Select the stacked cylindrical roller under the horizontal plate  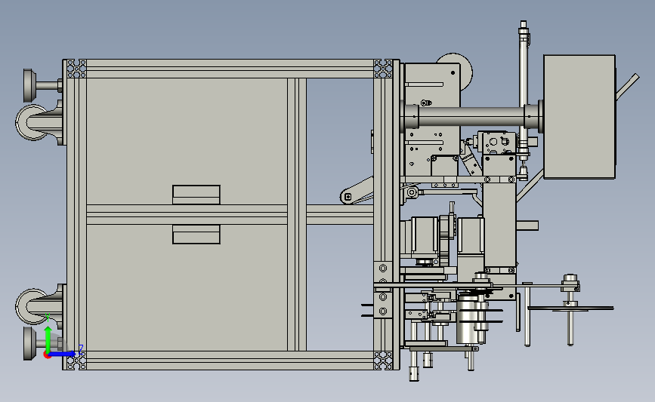click(x=468, y=318)
